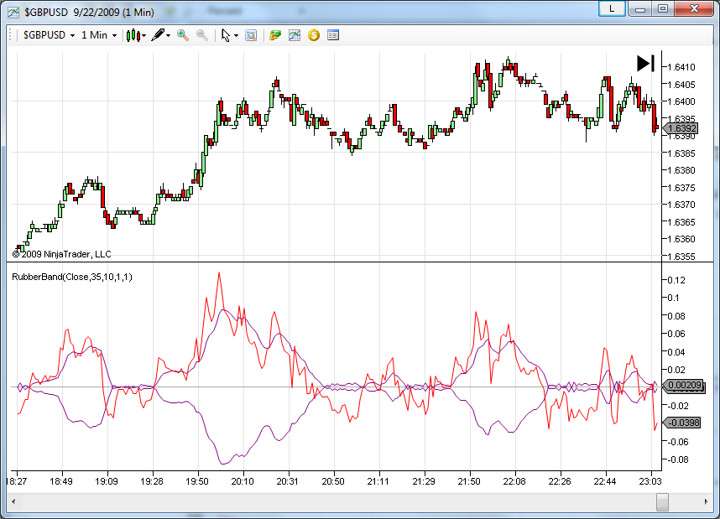Click the -0.08 indicator axis label
Screen dimensions: 720x519
point(676,459)
